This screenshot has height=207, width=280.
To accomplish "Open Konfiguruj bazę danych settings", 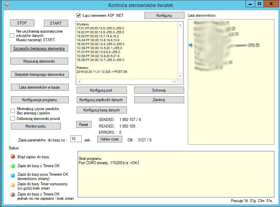I will click(101, 110).
